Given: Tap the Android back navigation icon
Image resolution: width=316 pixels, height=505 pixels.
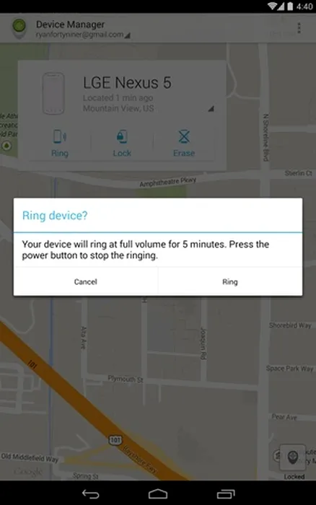Looking at the screenshot, I should pyautogui.click(x=90, y=493).
